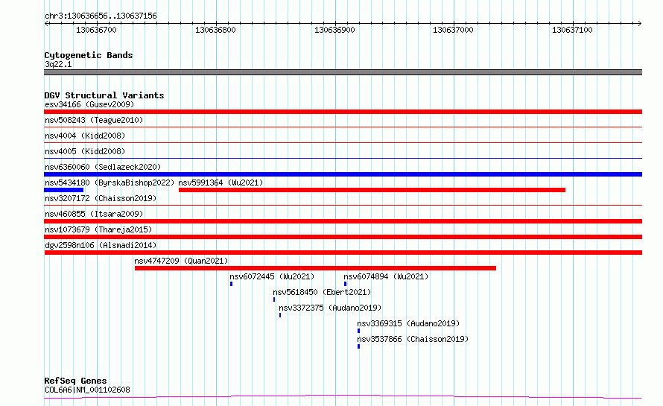Open nsv3537866 (Chaisson2019) label
The height and width of the screenshot is (406, 663).
point(413,339)
